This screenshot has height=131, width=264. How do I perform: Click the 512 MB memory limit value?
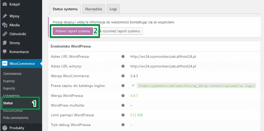[137, 115]
